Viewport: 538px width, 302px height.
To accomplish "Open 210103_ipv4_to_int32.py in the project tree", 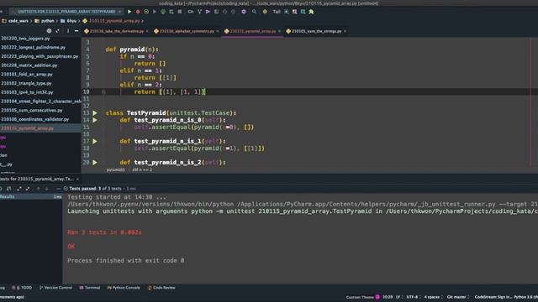I will (27, 92).
